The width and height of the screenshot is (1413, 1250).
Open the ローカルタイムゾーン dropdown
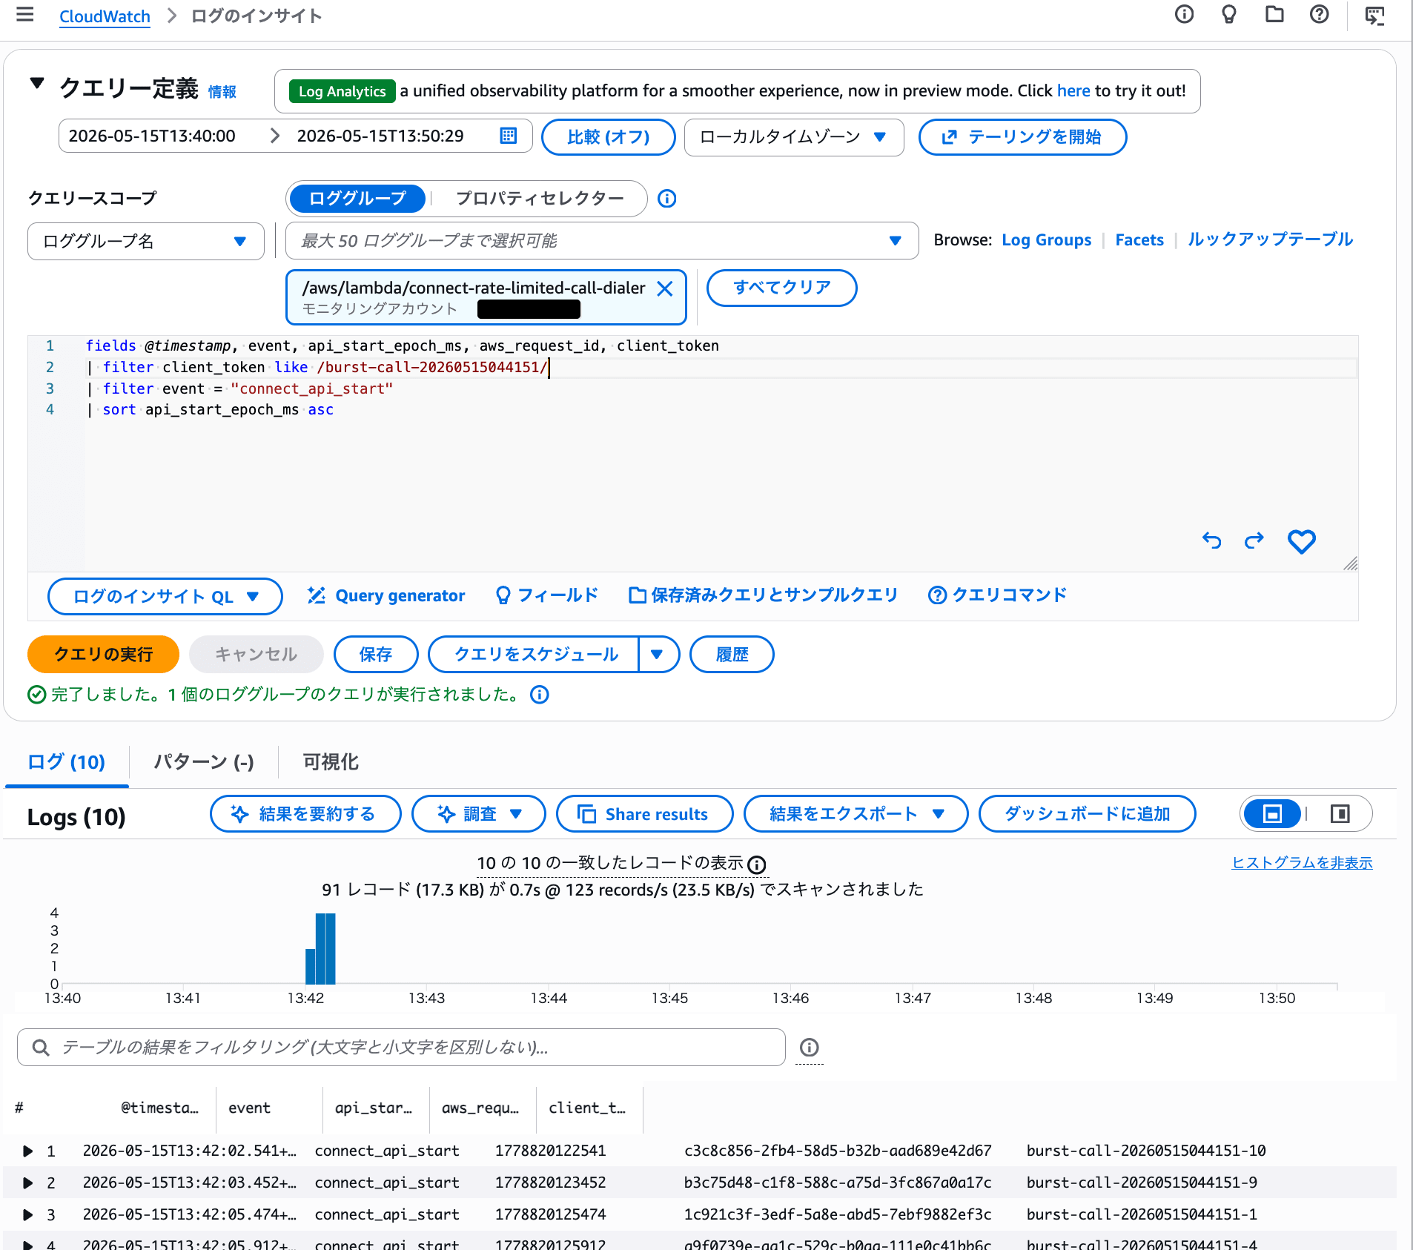click(793, 137)
